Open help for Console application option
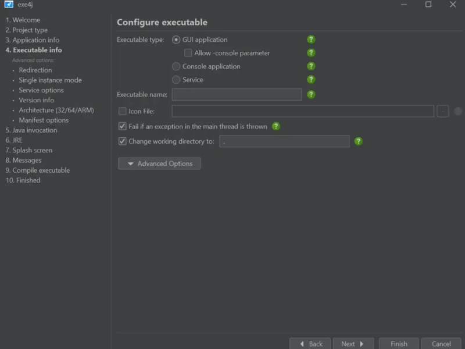 pyautogui.click(x=311, y=66)
